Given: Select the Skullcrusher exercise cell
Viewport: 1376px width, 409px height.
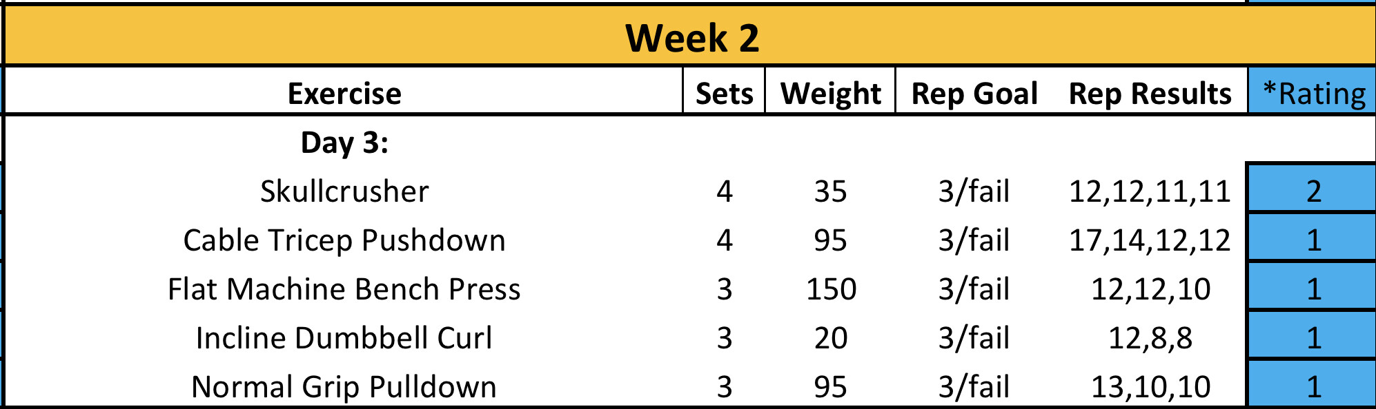Looking at the screenshot, I should click(344, 191).
